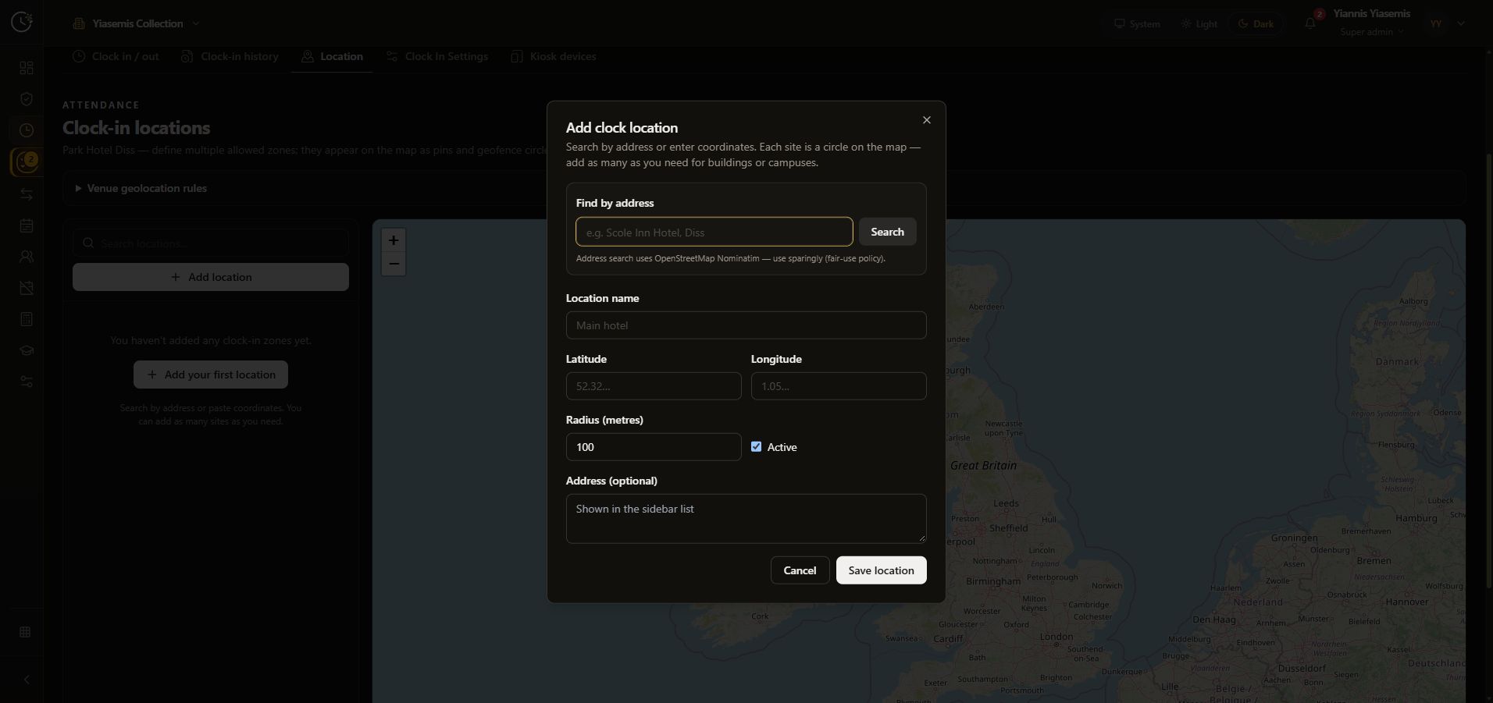
Task: Click the YY user avatar
Action: [x=1436, y=23]
